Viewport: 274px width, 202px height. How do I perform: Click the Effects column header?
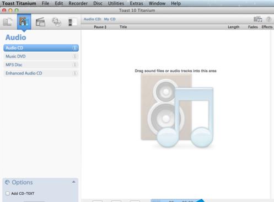[x=267, y=27]
